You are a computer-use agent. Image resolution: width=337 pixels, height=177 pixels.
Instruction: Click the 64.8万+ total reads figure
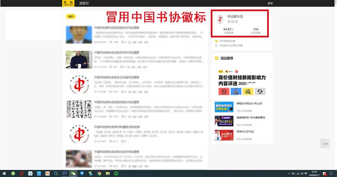coord(228,29)
